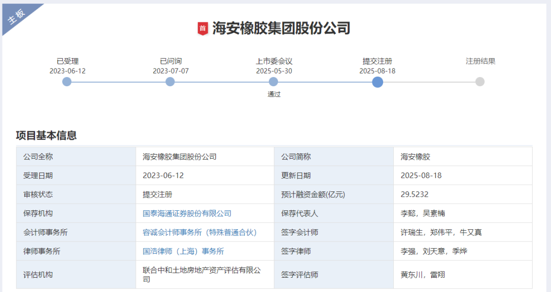Click the 李强，刘天意，季烨 lawyers value
The width and height of the screenshot is (551, 292).
[434, 252]
